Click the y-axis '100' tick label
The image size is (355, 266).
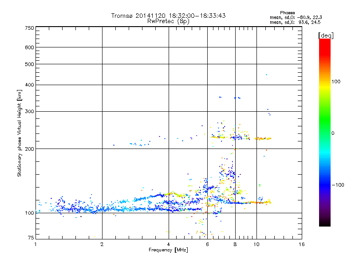(x=29, y=213)
